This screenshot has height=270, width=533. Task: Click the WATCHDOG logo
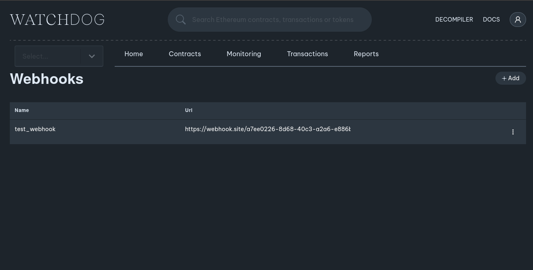click(x=57, y=20)
